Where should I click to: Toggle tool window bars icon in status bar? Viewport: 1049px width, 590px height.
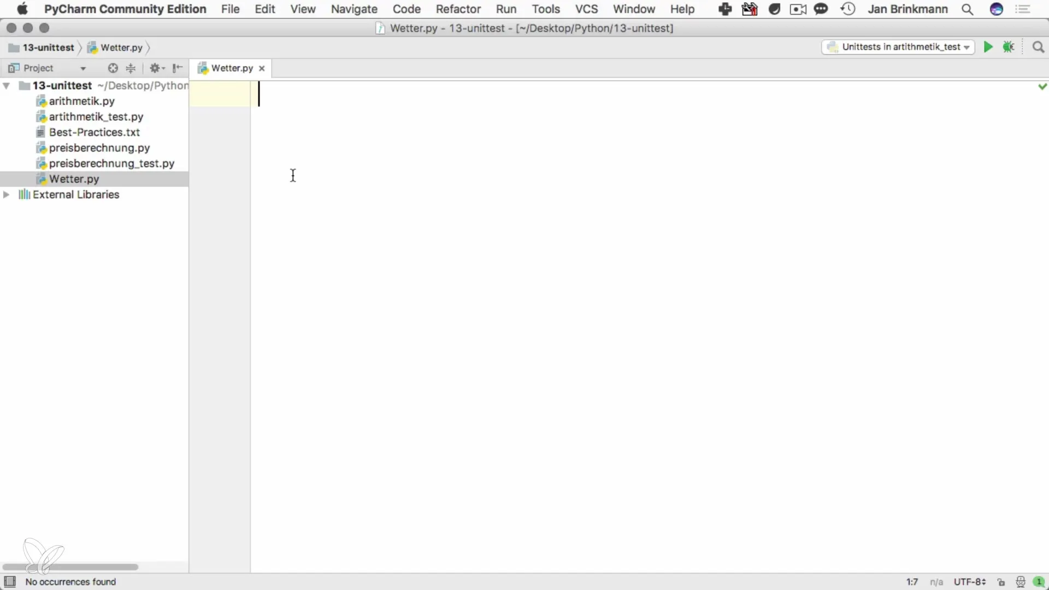(x=10, y=581)
